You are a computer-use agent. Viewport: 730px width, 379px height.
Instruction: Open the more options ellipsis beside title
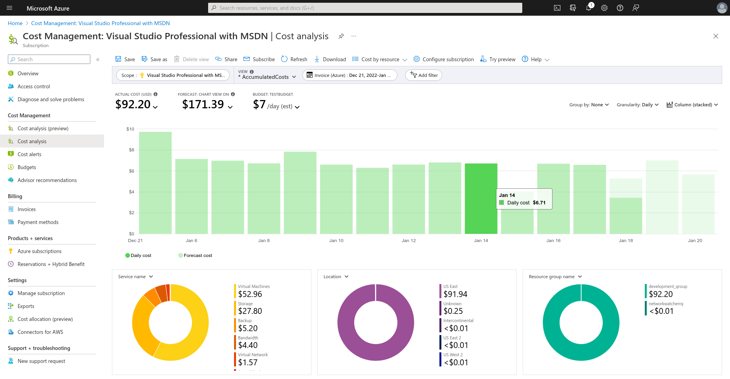pyautogui.click(x=354, y=36)
